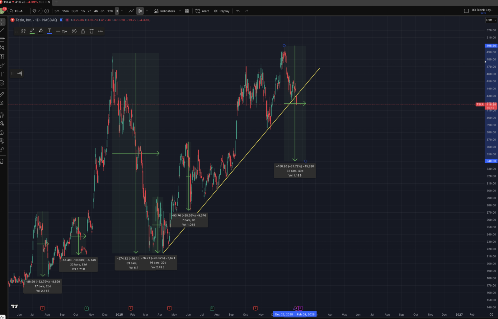Close the TSLA tab
The image size is (498, 319).
49,2
